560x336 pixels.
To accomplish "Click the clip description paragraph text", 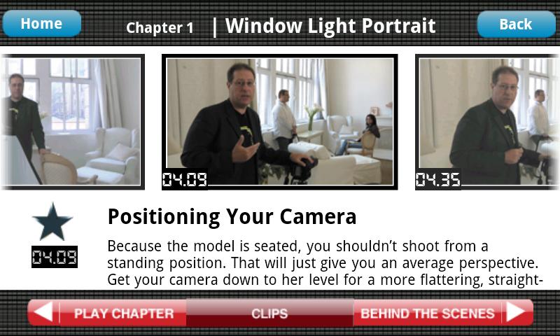I will [x=325, y=263].
